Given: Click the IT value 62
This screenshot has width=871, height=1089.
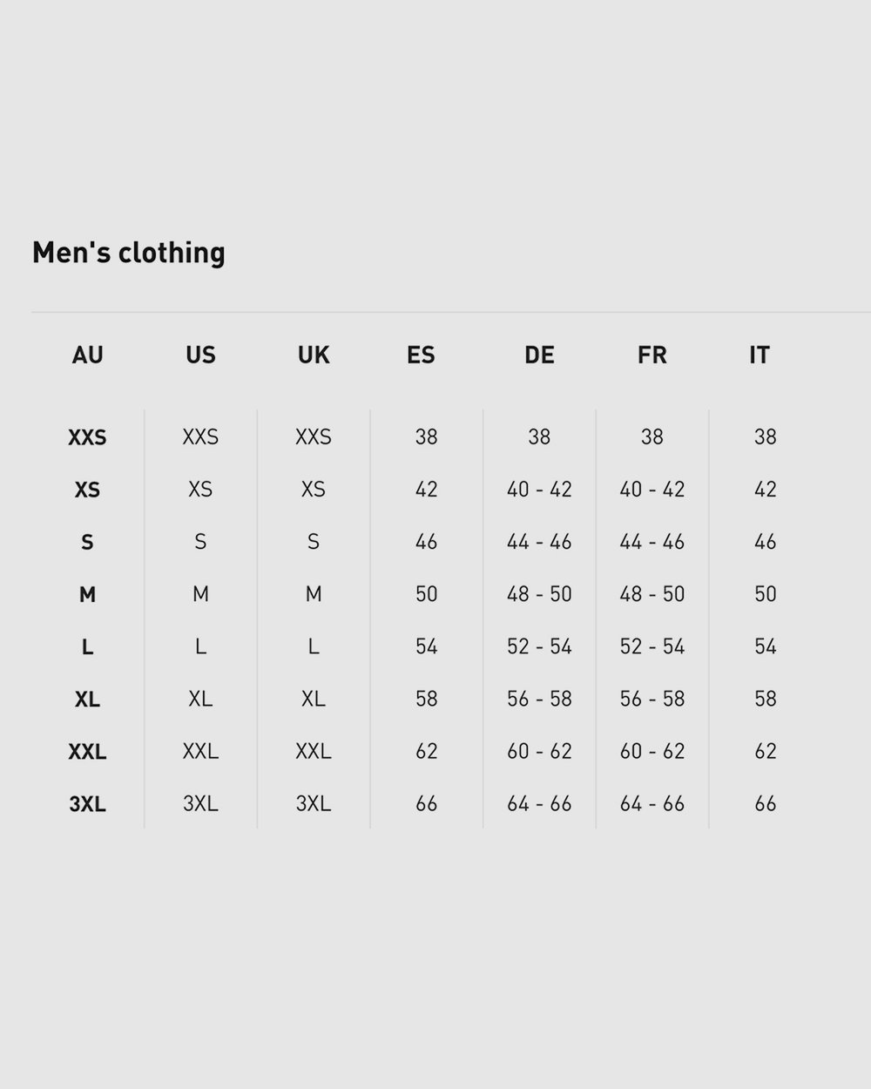Looking at the screenshot, I should point(765,751).
